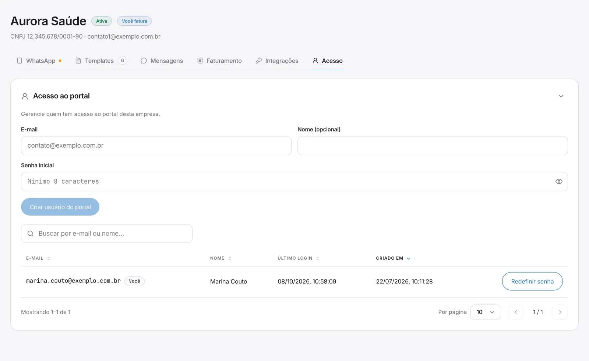
Task: Select the Acesso tab
Action: point(327,61)
